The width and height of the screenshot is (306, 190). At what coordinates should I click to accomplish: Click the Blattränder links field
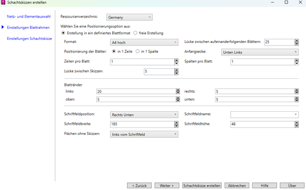pyautogui.click(x=136, y=91)
